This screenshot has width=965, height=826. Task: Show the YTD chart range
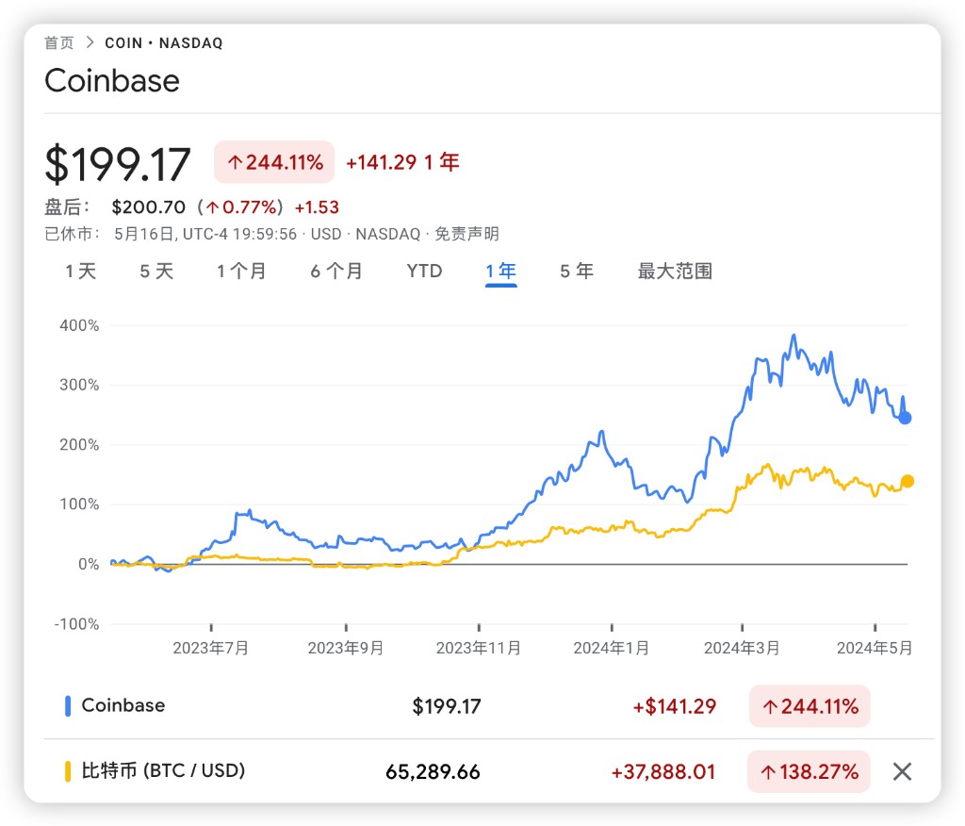424,272
